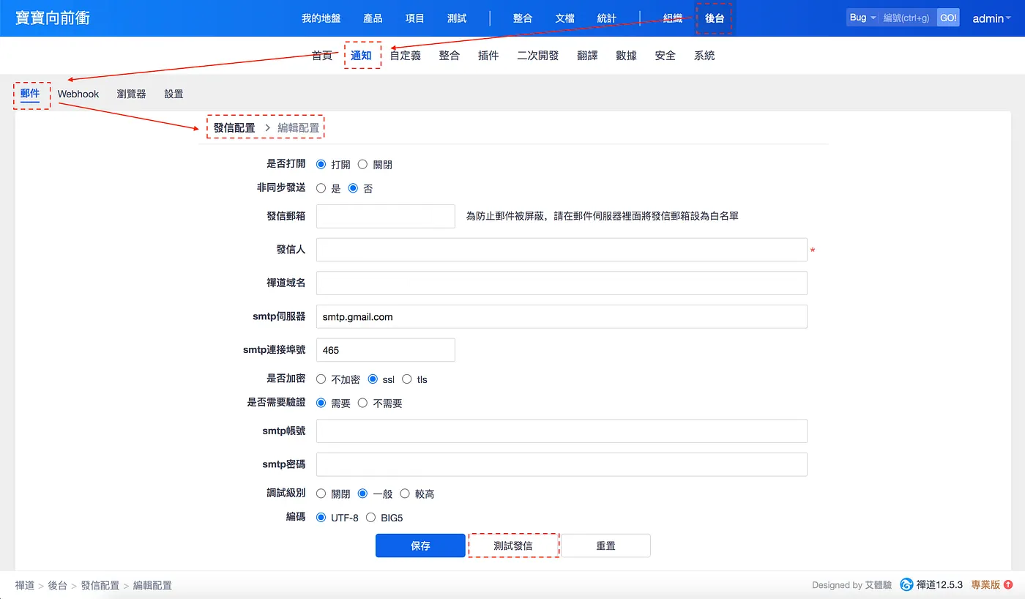Choose UTF-8 encoding
Viewport: 1025px width, 599px height.
(321, 517)
